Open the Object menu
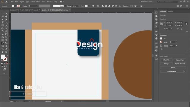Viewport: 190px width, 107px height. [22, 2]
